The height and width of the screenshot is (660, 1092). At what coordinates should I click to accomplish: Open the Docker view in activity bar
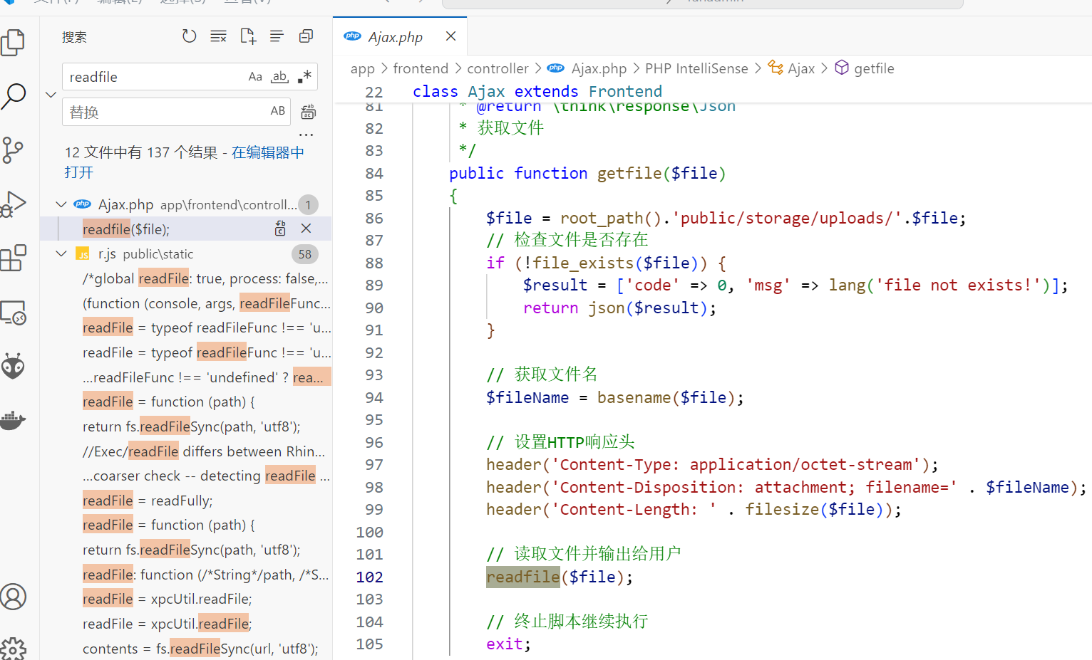coord(13,420)
